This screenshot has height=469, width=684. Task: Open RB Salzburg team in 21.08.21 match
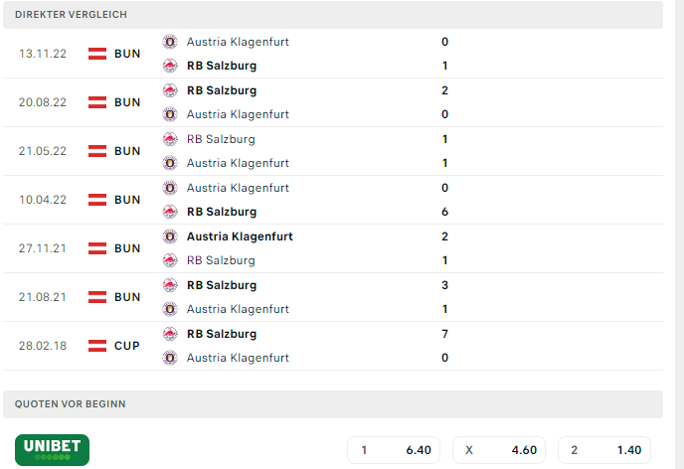pos(222,285)
